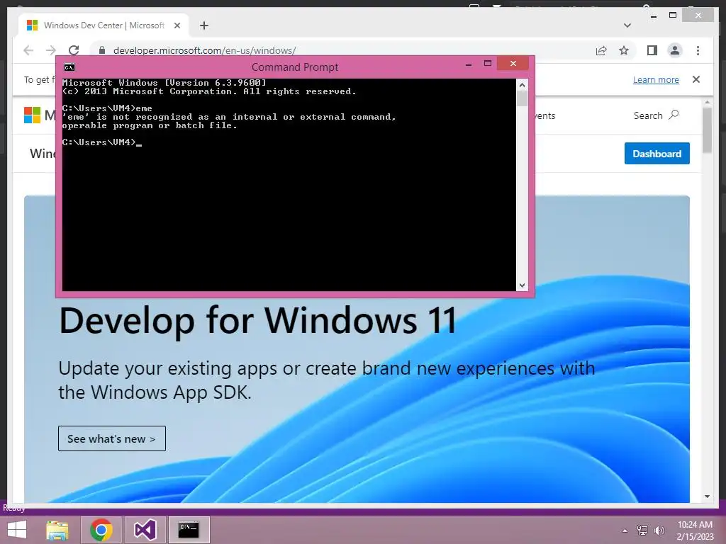Image resolution: width=726 pixels, height=544 pixels.
Task: Open a new tab with plus button
Action: [x=204, y=25]
